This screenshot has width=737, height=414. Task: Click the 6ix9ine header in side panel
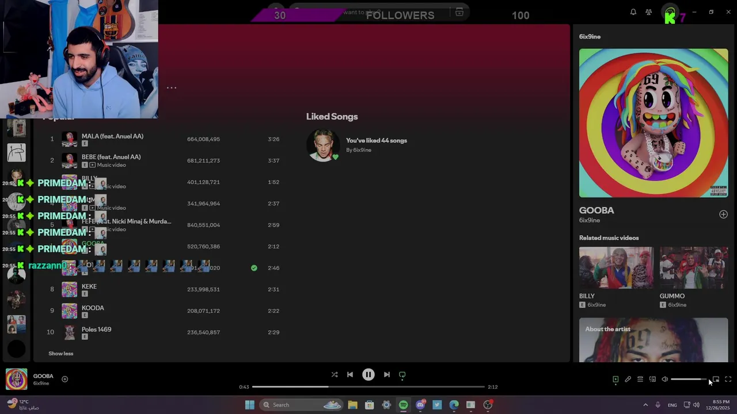coord(590,36)
